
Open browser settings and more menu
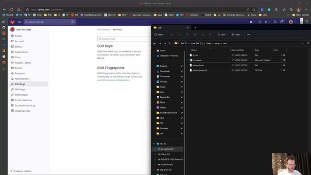point(306,10)
